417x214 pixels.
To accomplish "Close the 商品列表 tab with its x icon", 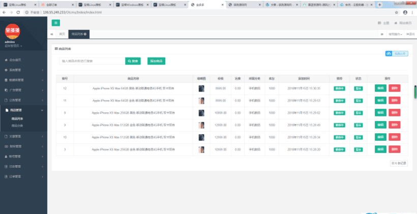I will click(x=85, y=34).
